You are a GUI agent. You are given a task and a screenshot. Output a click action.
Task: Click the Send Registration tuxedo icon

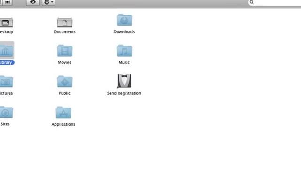point(124,81)
